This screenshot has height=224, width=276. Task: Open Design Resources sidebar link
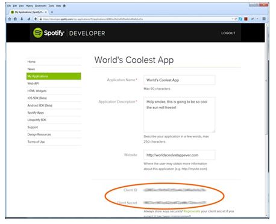pos(54,134)
